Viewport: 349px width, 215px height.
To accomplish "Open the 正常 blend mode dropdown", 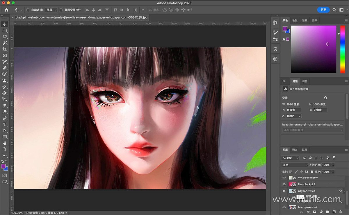I will click(295, 165).
